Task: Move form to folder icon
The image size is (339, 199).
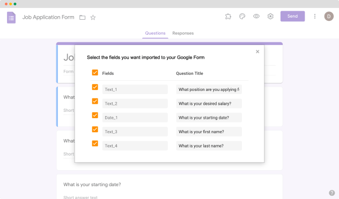Action: pos(82,18)
